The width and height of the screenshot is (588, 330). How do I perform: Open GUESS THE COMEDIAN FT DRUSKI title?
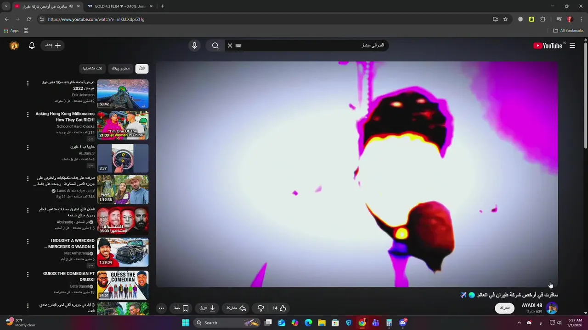click(x=69, y=276)
